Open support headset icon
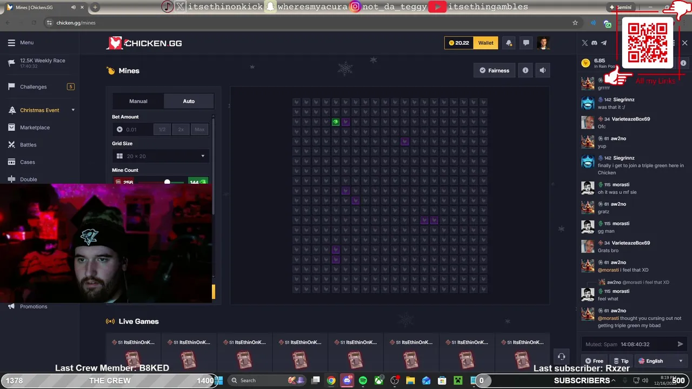 [x=561, y=357]
